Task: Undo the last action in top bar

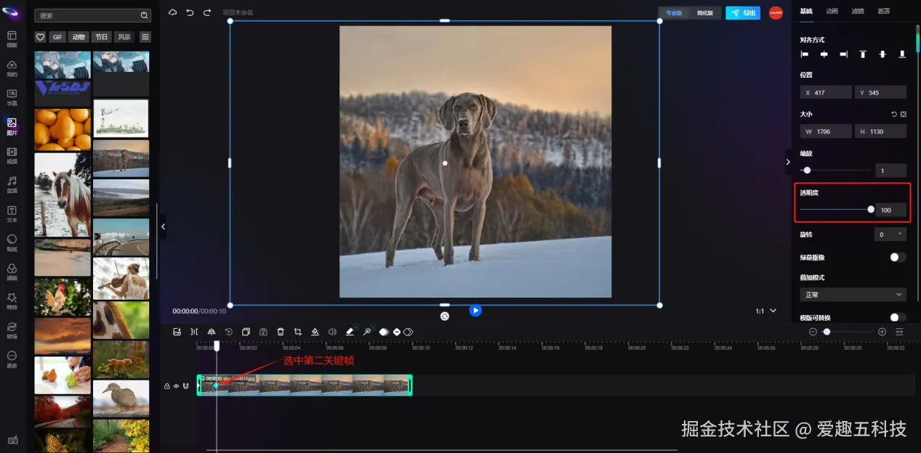Action: click(x=190, y=12)
